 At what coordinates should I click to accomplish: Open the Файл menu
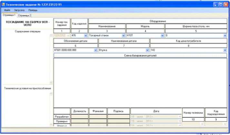[x=7, y=10]
